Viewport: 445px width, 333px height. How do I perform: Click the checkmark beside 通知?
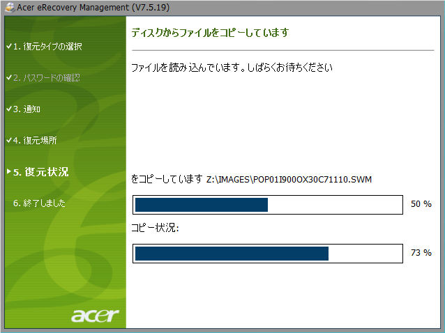pyautogui.click(x=9, y=109)
